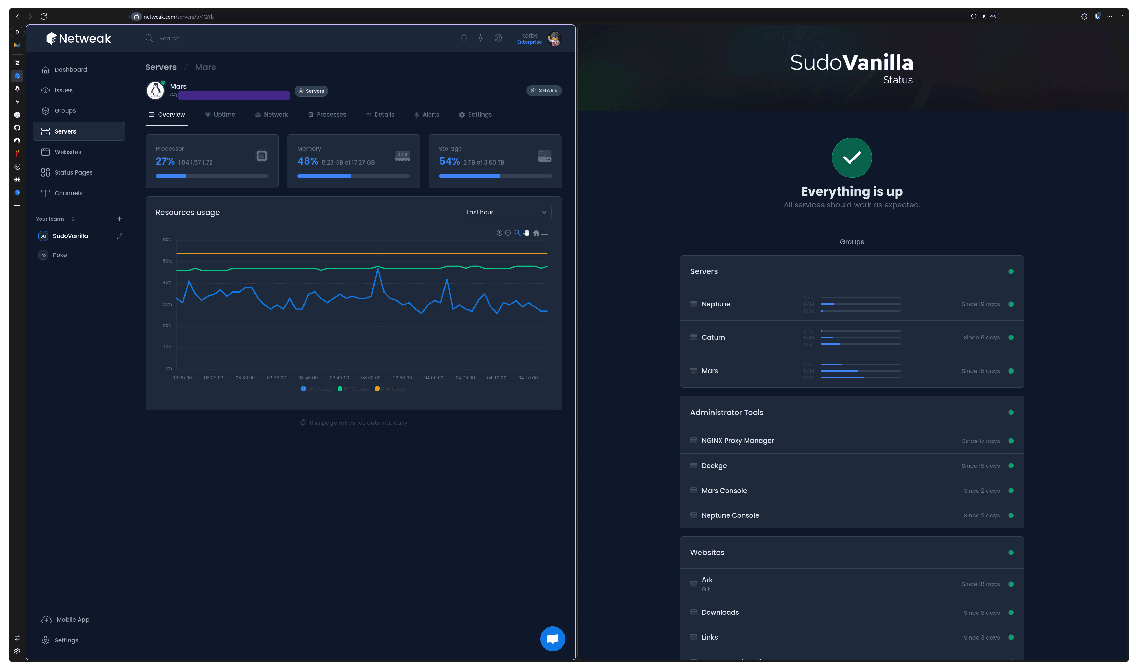Click the notifications bell icon
The height and width of the screenshot is (672, 1138).
coord(463,38)
